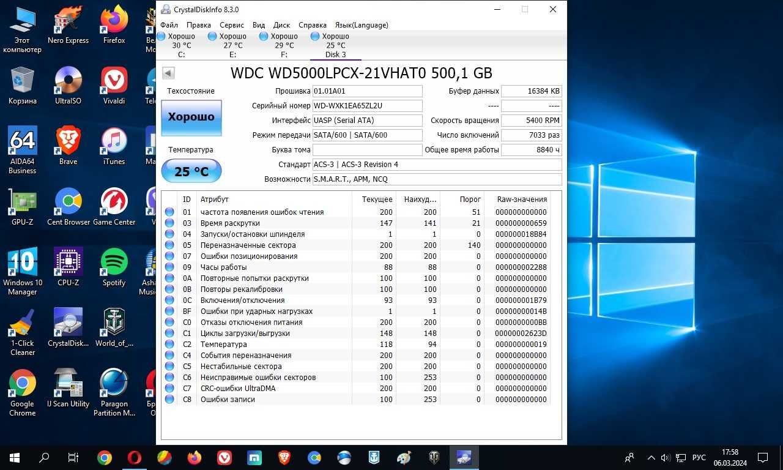
Task: Switch to disk E: at 27 °C
Action: point(233,45)
